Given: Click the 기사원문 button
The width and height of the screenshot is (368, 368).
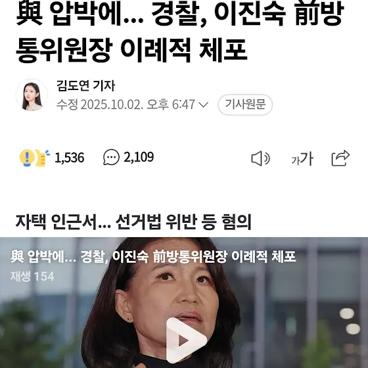Looking at the screenshot, I should [245, 104].
